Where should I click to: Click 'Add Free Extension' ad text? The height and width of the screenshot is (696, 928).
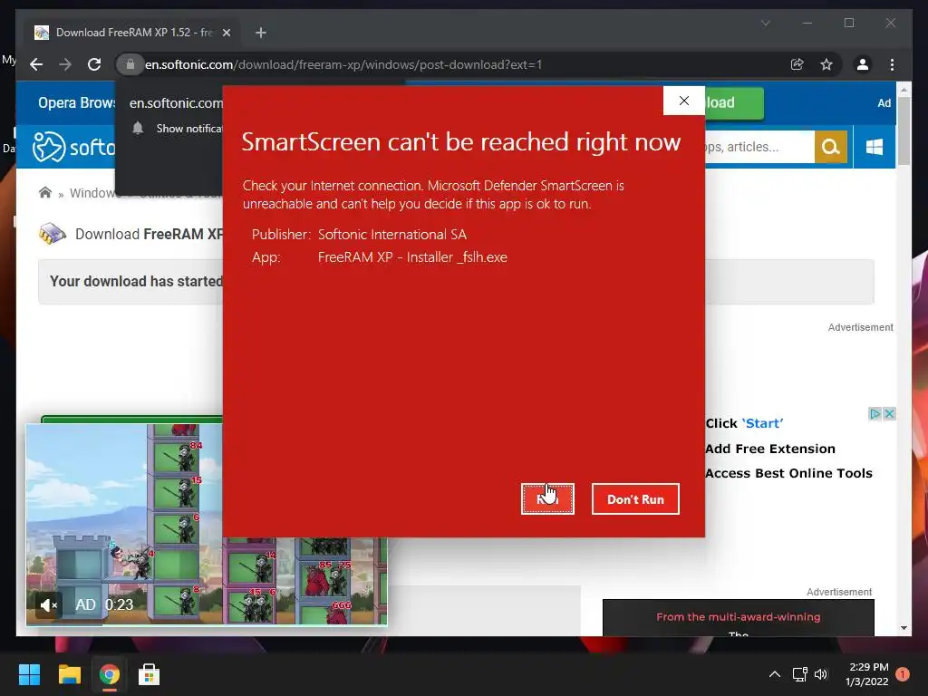pos(770,449)
